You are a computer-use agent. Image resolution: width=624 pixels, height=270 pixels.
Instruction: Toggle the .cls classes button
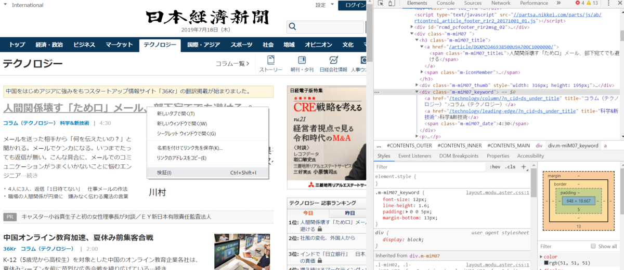[511, 167]
